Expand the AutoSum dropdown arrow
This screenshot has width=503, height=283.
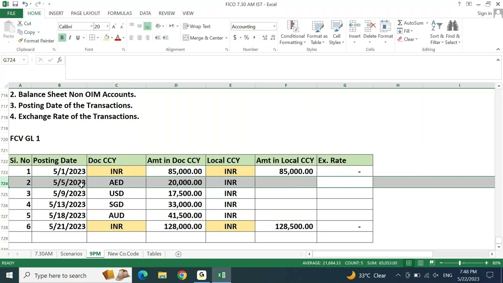[x=427, y=23]
